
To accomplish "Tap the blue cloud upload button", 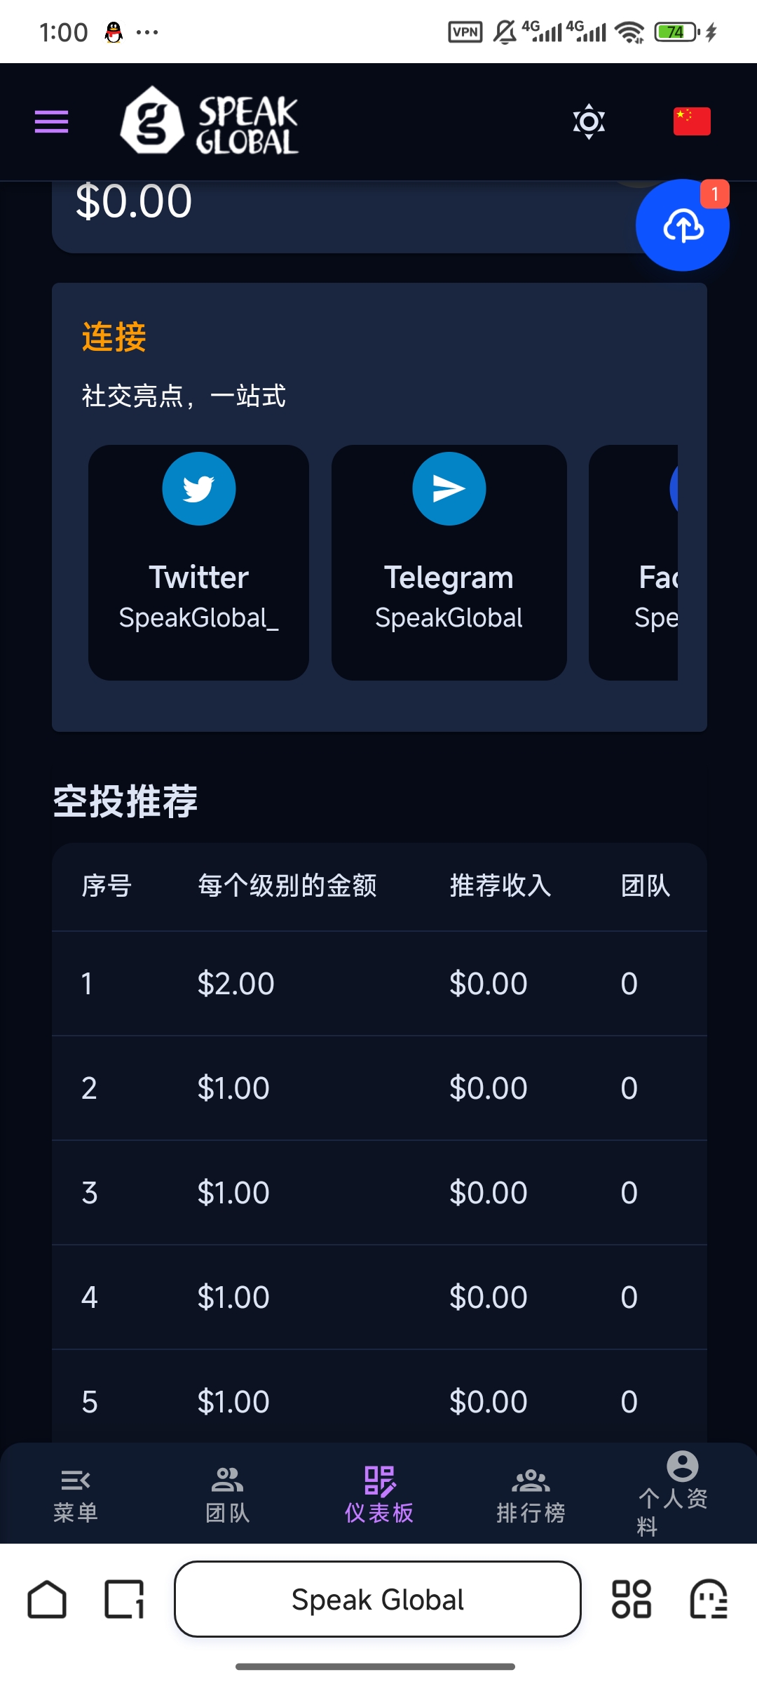I will pos(682,226).
